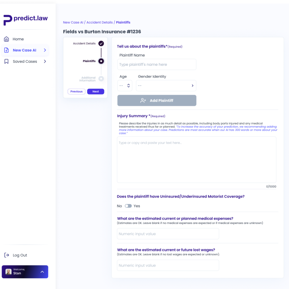Screen dimensions: 289x289
Task: Open New Case AI breadcrumb link
Action: pos(73,22)
